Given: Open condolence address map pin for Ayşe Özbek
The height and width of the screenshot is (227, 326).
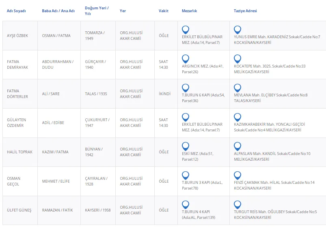Looking at the screenshot, I should pyautogui.click(x=238, y=29).
